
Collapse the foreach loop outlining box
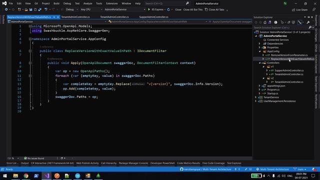click(30, 75)
